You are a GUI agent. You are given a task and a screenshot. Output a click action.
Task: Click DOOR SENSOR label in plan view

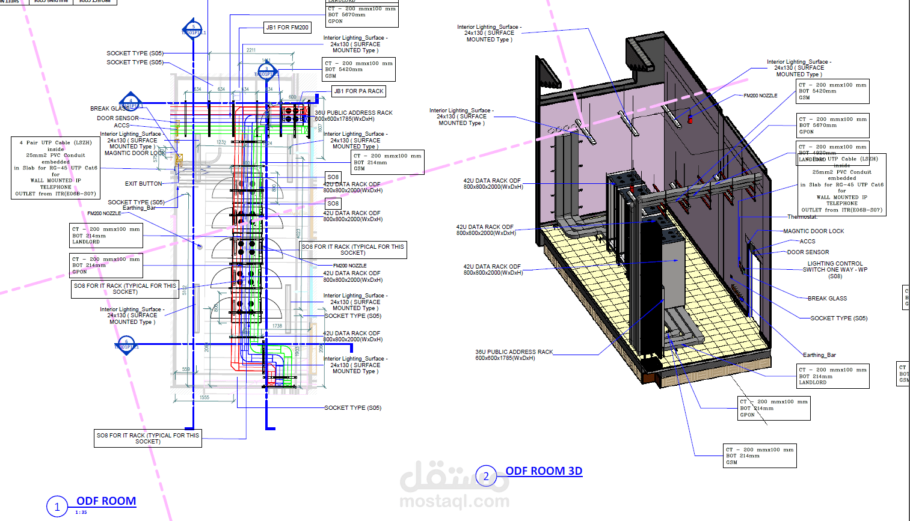(x=118, y=118)
